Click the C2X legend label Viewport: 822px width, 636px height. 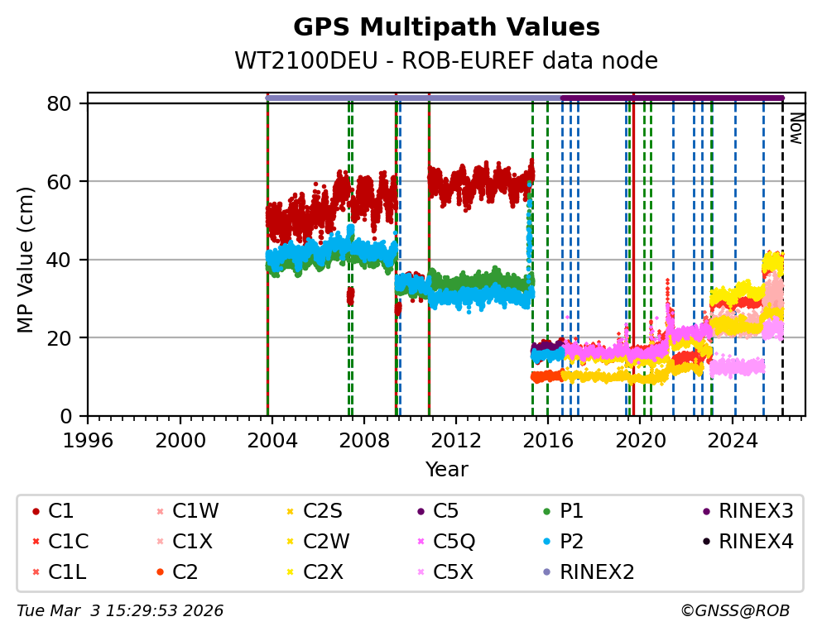[325, 571]
